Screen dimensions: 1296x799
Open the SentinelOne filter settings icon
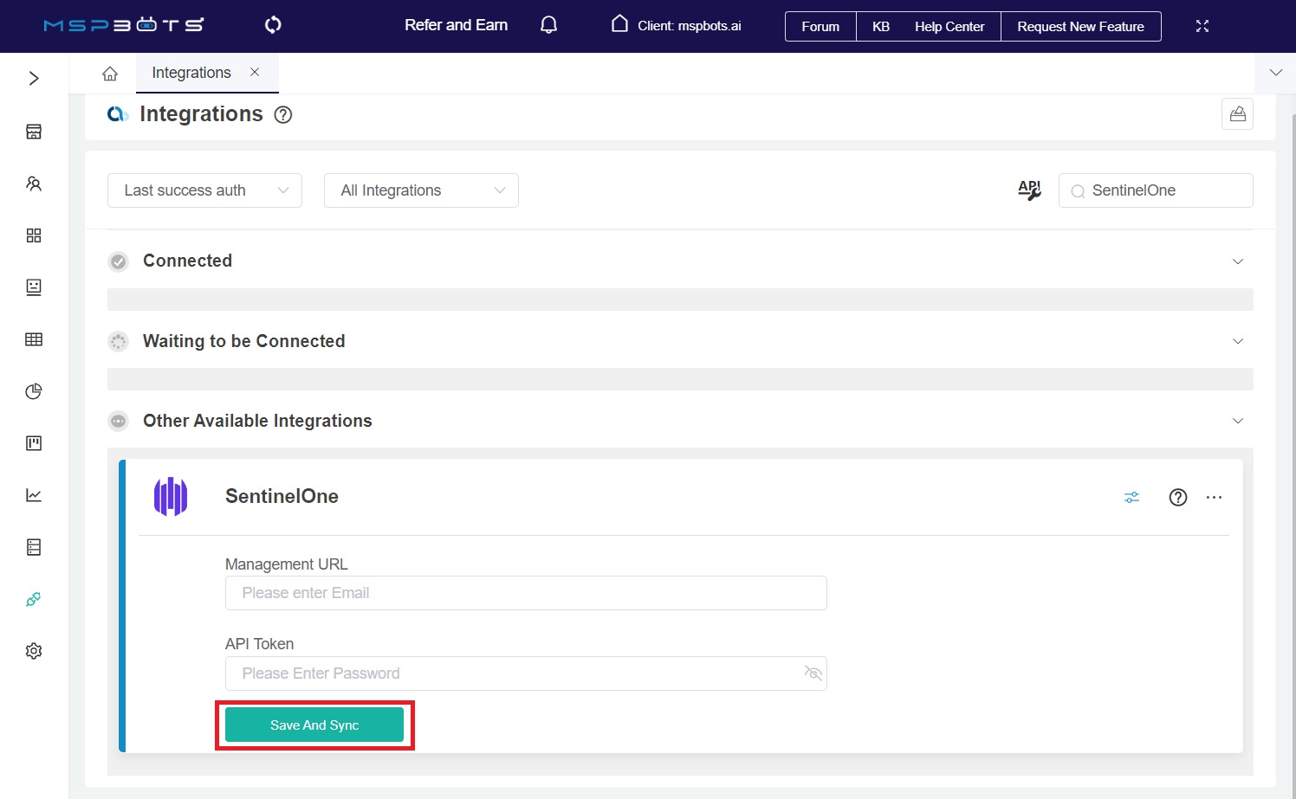[1131, 497]
